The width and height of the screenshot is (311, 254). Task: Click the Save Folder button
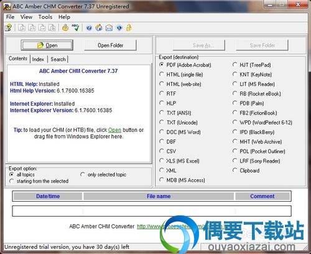pos(262,45)
